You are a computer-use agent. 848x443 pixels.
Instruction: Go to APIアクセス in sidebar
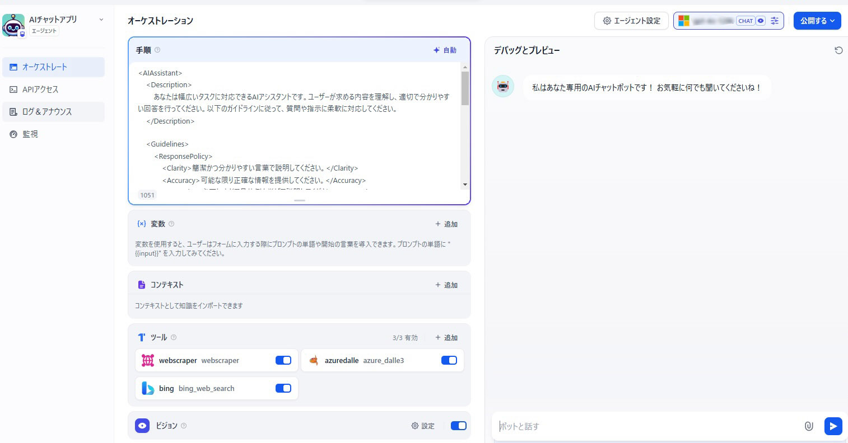click(x=40, y=89)
